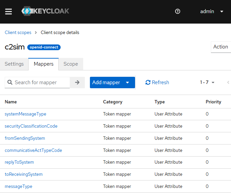
Task: Open the messageType mapper
Action: click(x=19, y=187)
